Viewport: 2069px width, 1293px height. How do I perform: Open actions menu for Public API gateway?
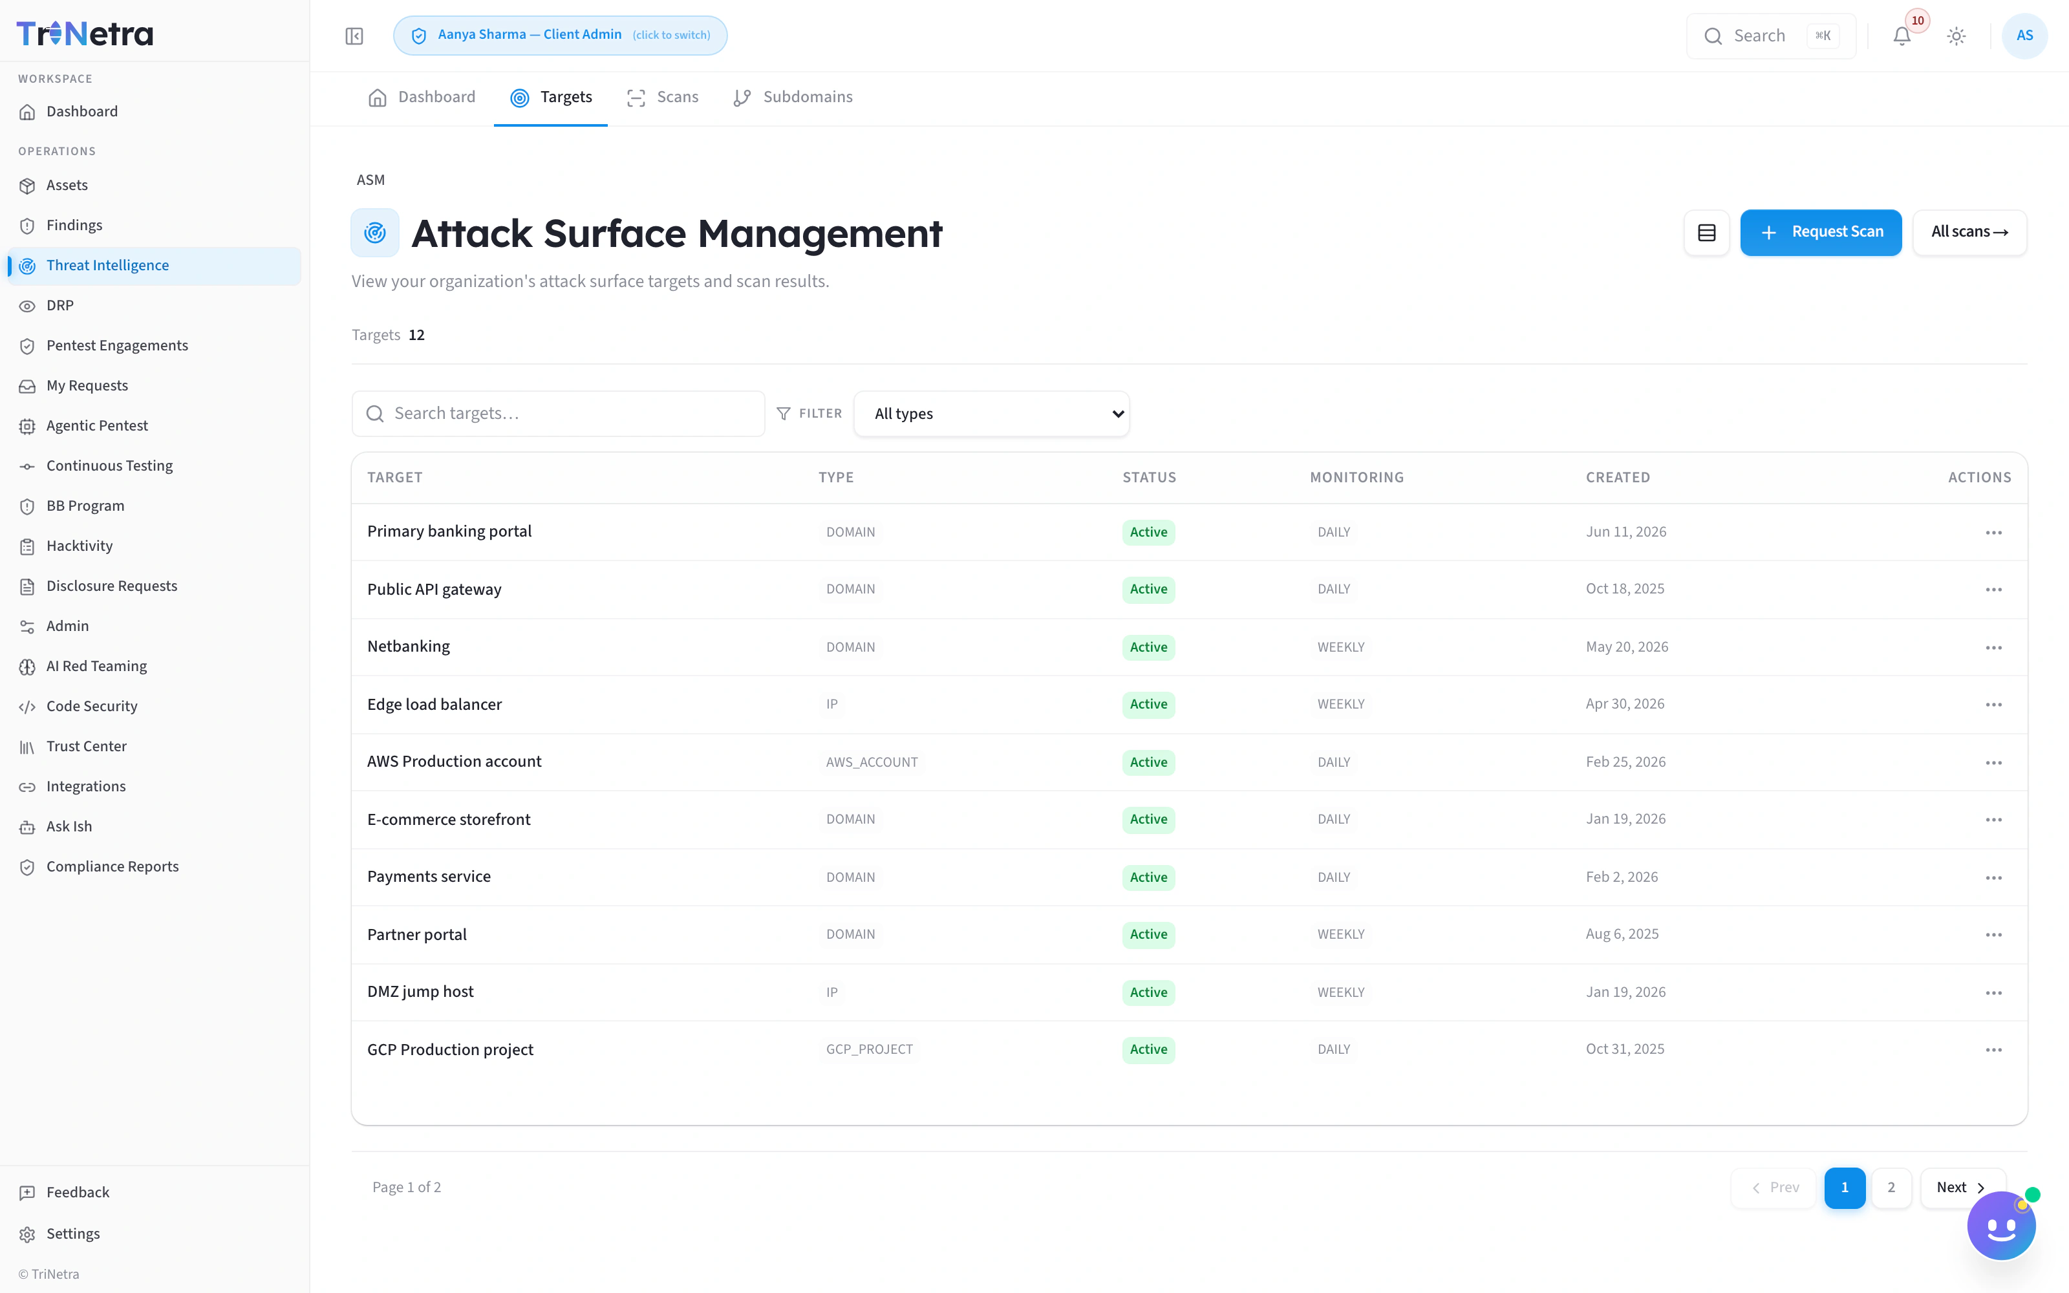pos(1994,590)
